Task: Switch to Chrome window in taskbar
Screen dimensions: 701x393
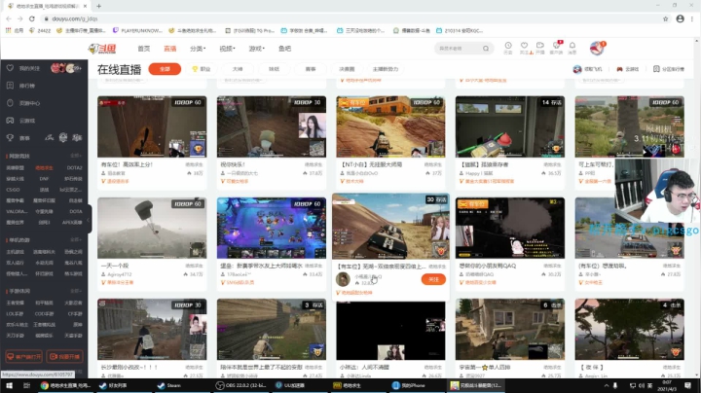Action: click(66, 385)
